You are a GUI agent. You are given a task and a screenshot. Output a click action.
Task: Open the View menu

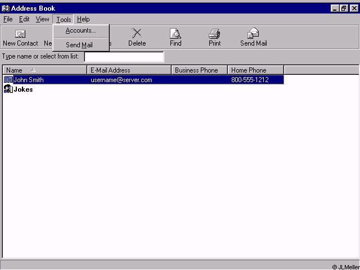(x=43, y=19)
